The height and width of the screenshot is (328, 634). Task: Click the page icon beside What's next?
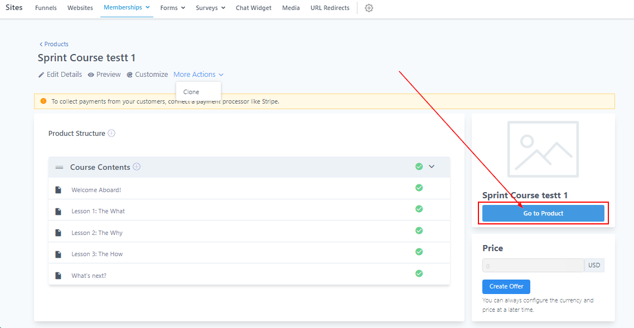[58, 276]
